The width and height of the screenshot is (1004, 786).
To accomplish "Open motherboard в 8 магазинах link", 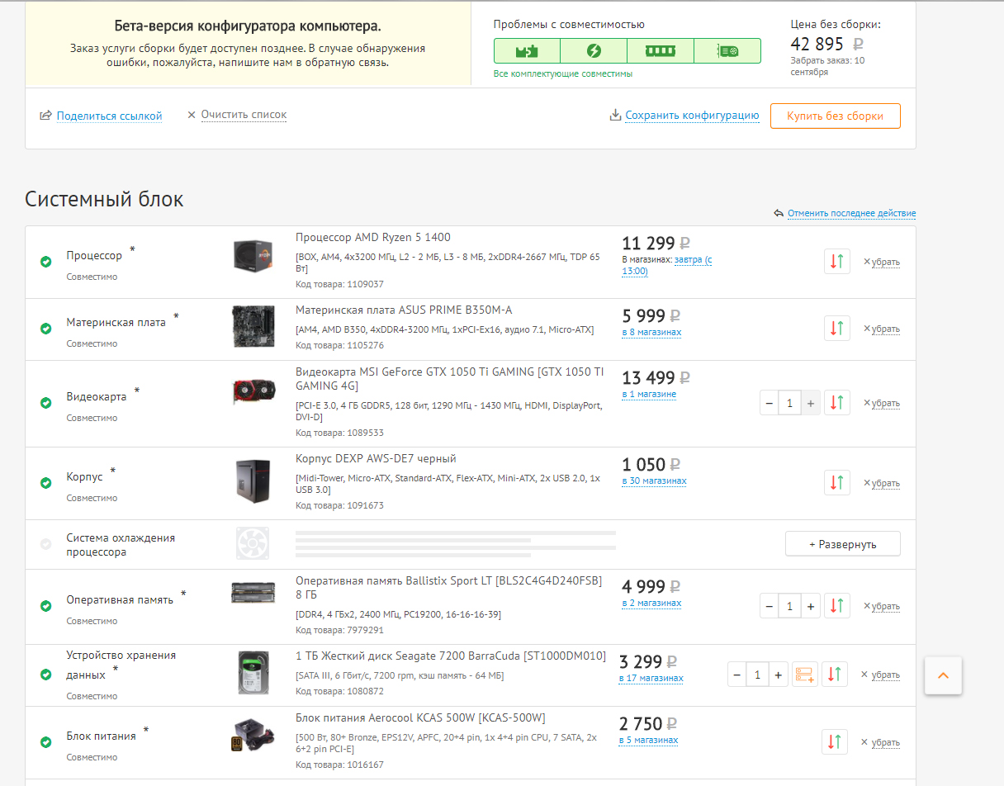I will [651, 332].
